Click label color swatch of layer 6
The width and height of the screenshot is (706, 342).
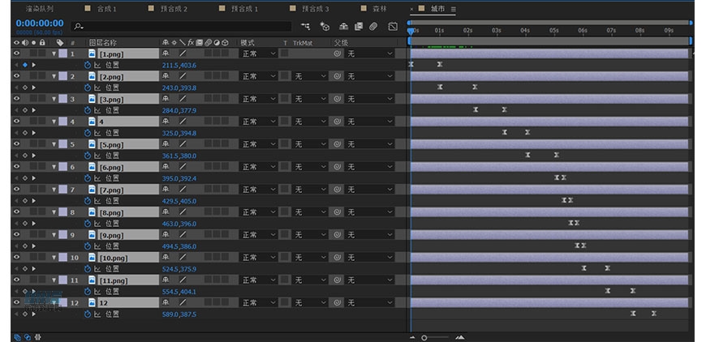pos(62,167)
